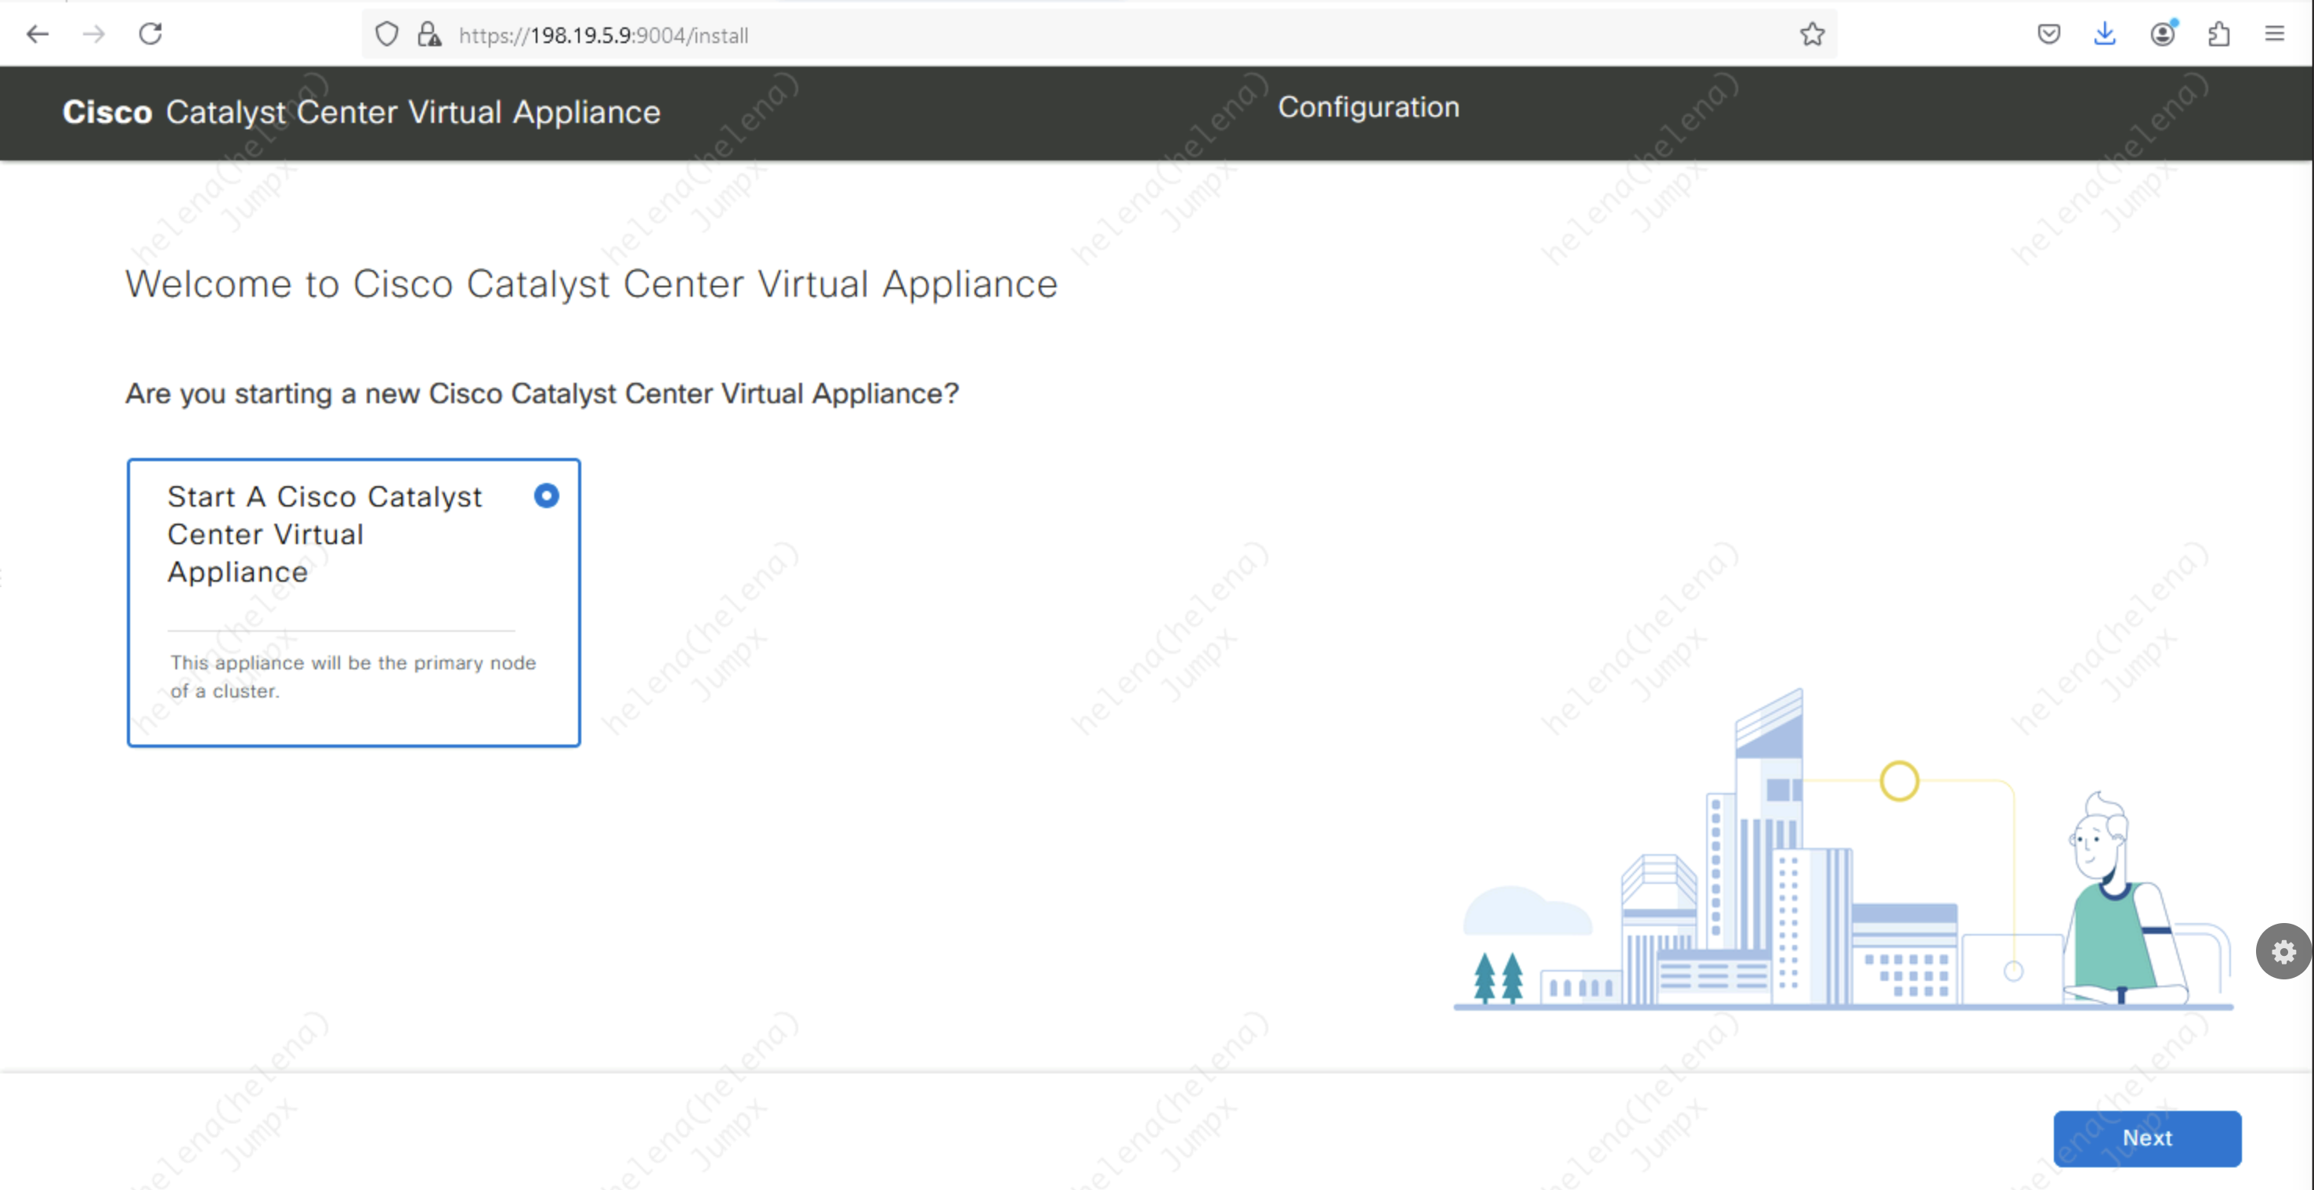Click the padlock site security icon
This screenshot has height=1190, width=2314.
pyautogui.click(x=428, y=34)
